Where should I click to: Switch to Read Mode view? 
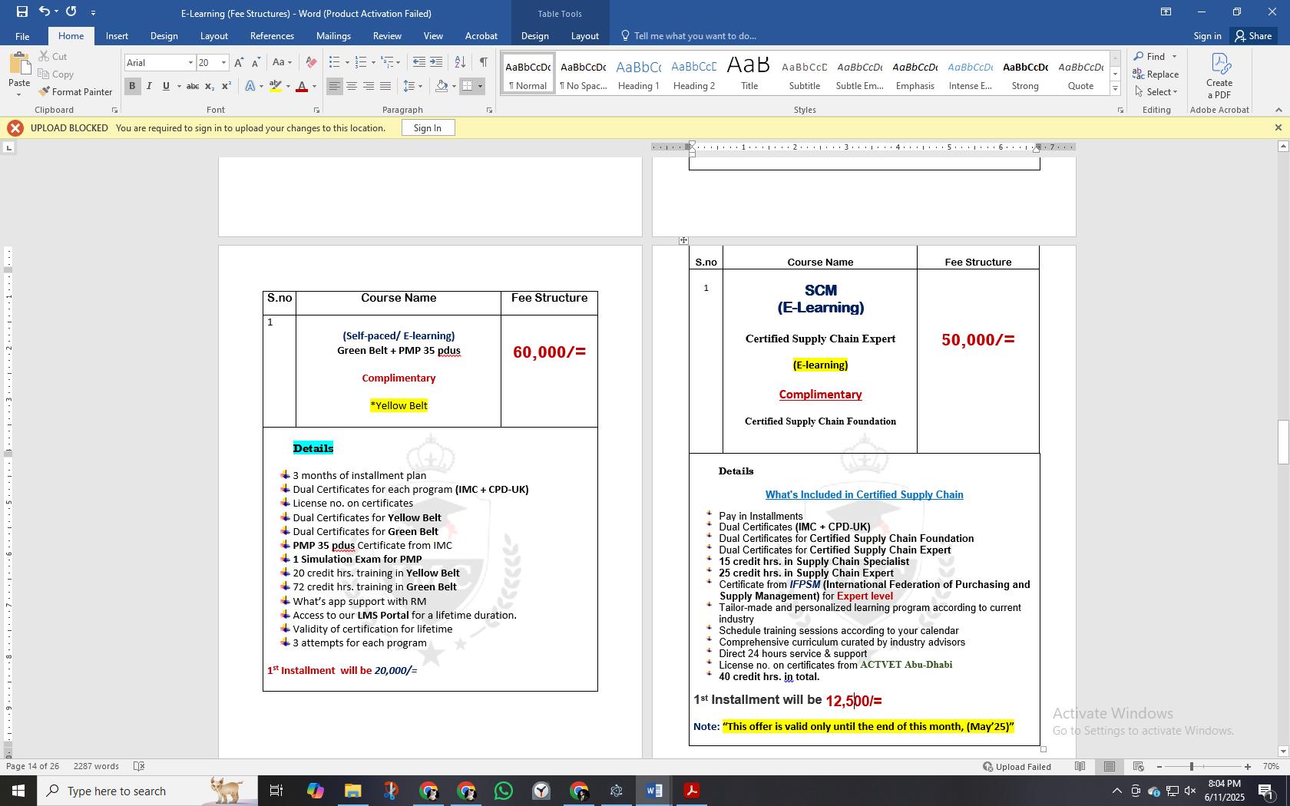[1080, 766]
